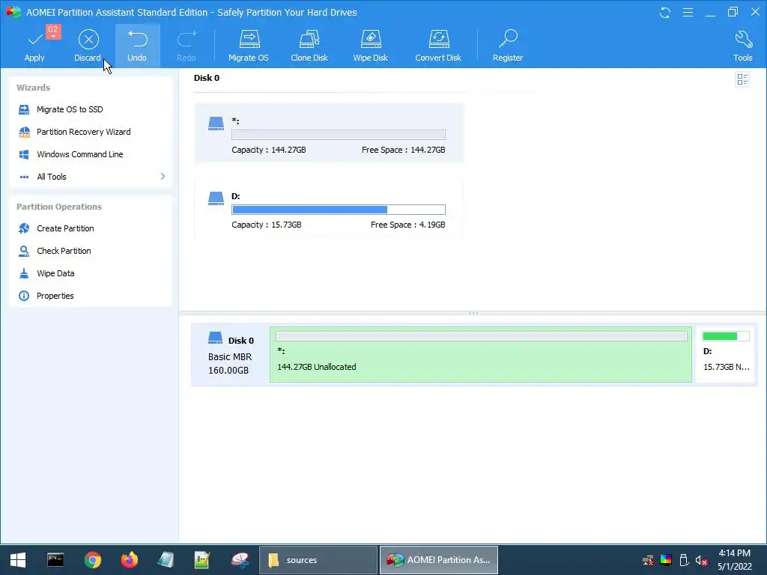Open the pending operations count badge
Image resolution: width=767 pixels, height=575 pixels.
(53, 31)
